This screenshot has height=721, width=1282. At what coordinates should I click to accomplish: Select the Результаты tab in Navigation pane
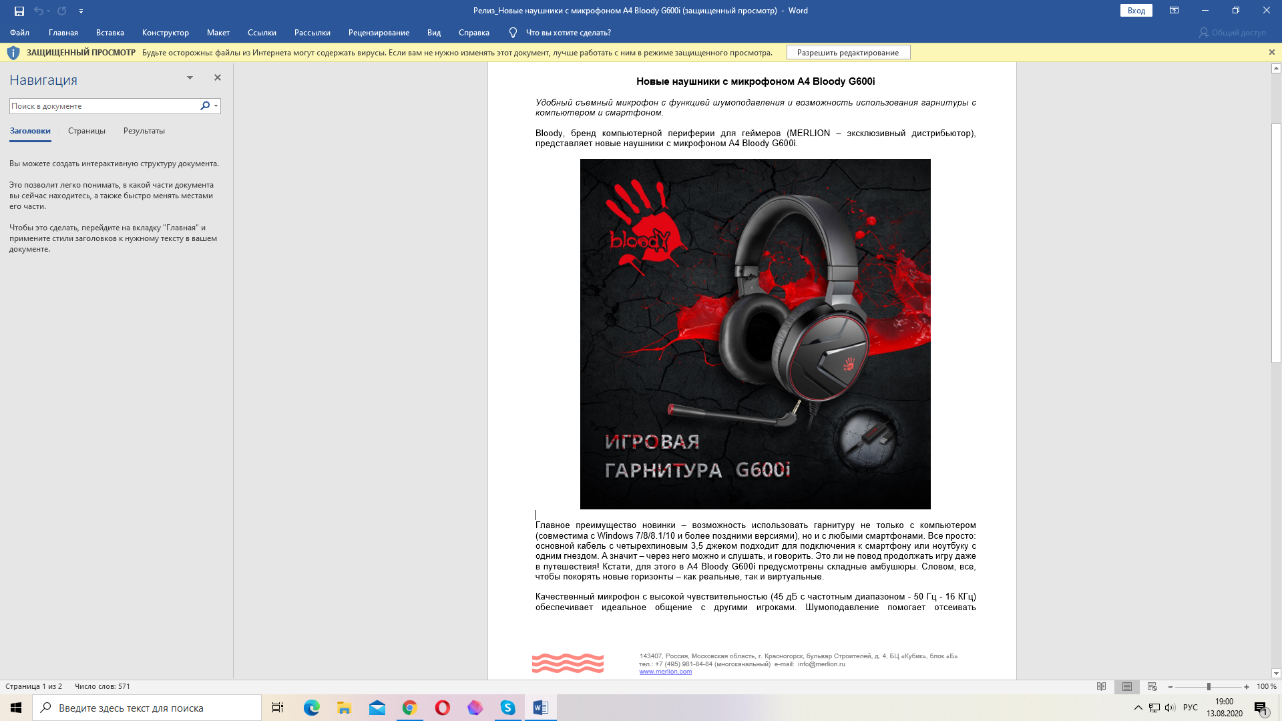[x=144, y=131]
